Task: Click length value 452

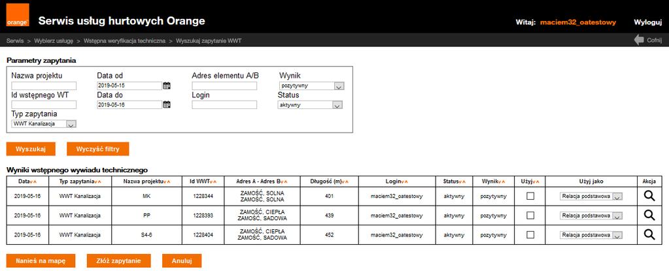Action: point(329,235)
